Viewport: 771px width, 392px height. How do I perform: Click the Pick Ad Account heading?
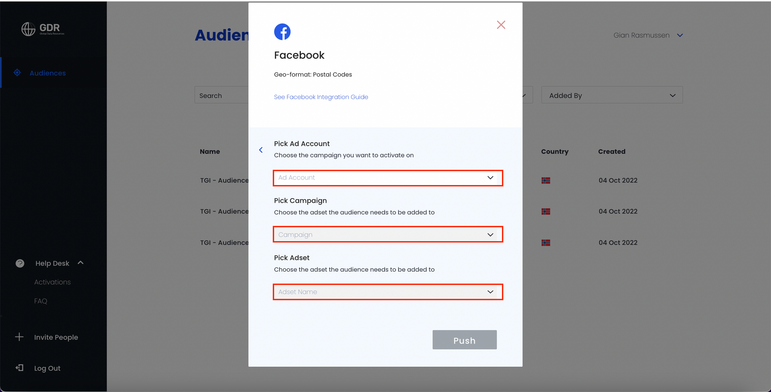(302, 143)
